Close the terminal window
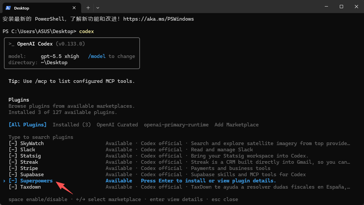Screen dimensions: 364x205 [x=356, y=7]
